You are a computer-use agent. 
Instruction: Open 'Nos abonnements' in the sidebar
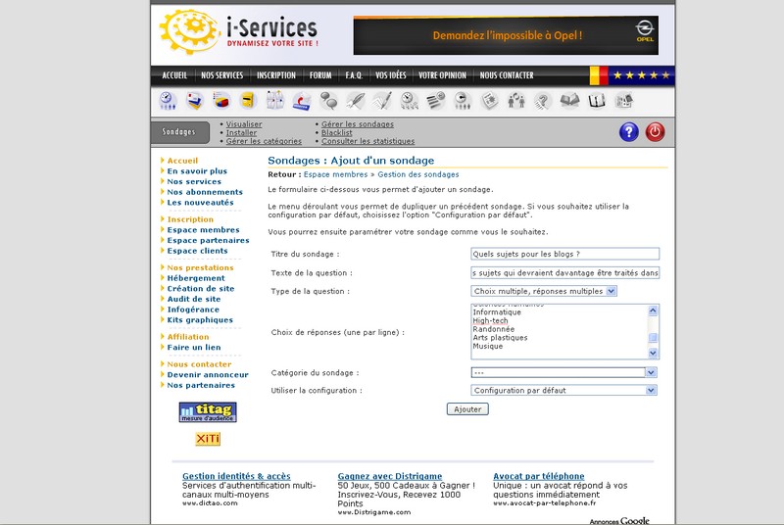(x=205, y=192)
